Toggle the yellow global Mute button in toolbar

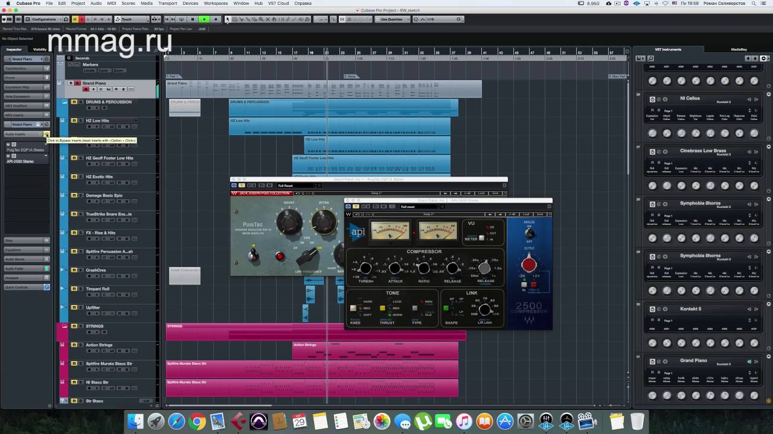click(x=75, y=19)
